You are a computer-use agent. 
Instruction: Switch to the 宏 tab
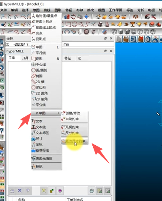[x=79, y=58]
